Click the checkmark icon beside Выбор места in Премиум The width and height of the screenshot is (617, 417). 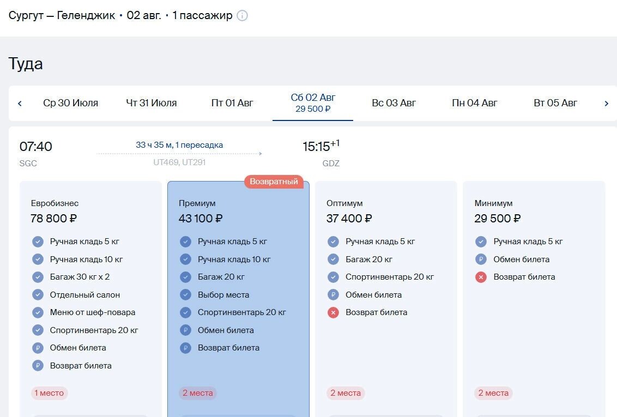(186, 294)
